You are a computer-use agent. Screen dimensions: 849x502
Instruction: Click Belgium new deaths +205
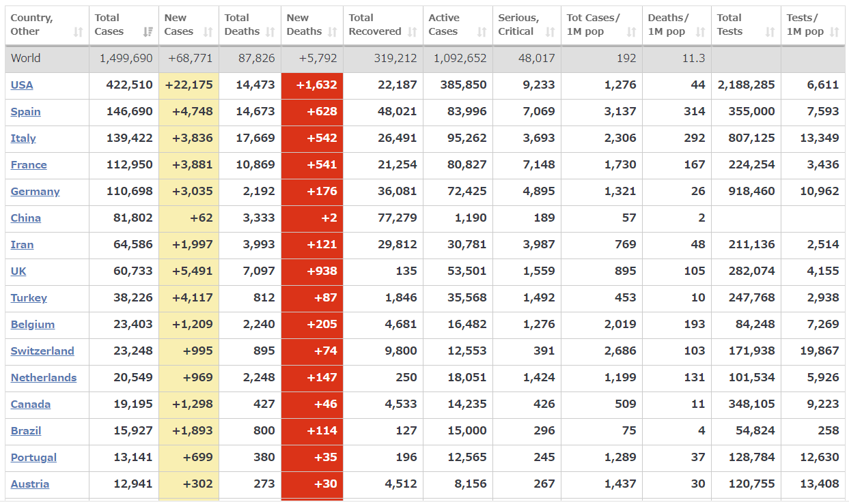pos(322,325)
